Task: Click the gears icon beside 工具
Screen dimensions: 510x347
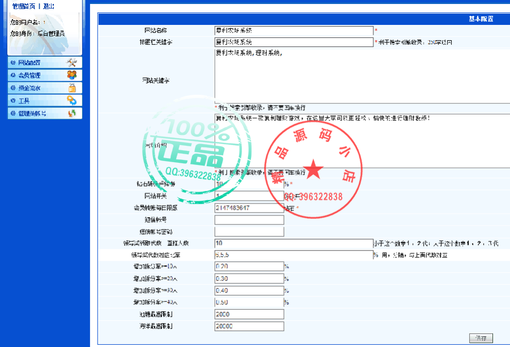Action: pyautogui.click(x=71, y=100)
